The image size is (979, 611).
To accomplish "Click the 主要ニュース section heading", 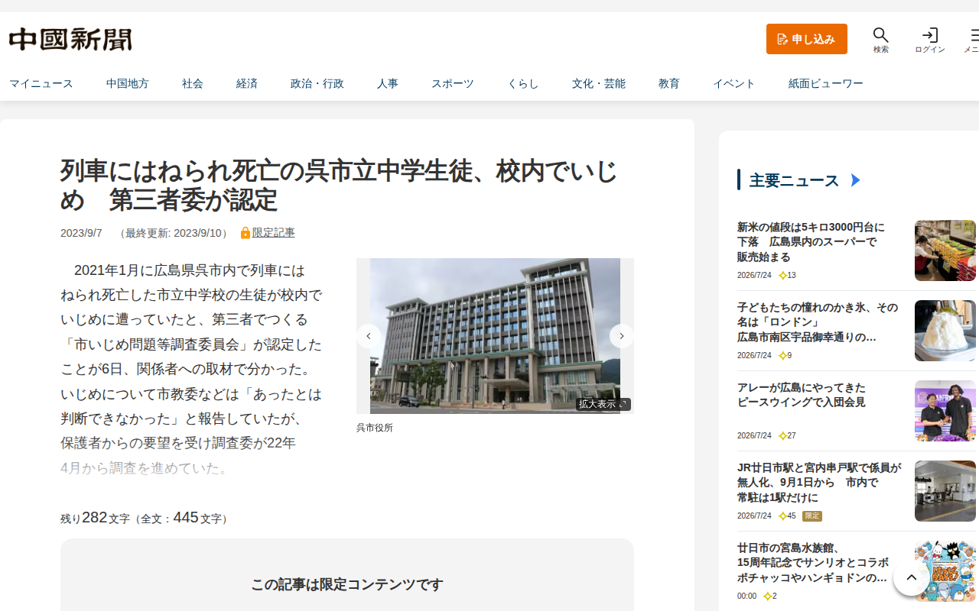I will pyautogui.click(x=794, y=180).
